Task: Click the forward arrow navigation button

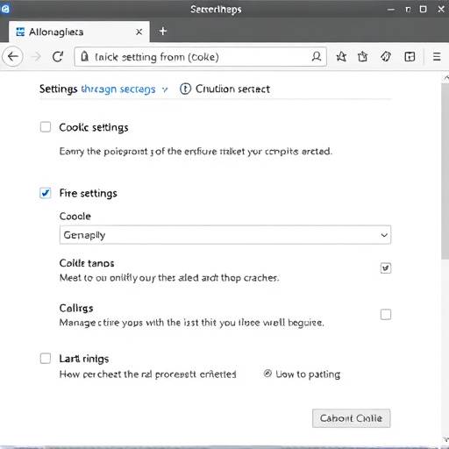Action: tap(36, 56)
